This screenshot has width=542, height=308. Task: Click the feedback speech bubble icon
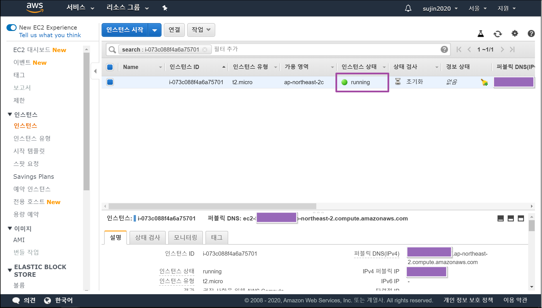pos(16,300)
